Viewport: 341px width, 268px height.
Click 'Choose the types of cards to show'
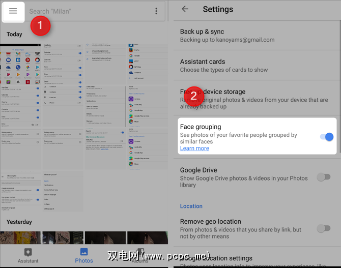coord(224,70)
